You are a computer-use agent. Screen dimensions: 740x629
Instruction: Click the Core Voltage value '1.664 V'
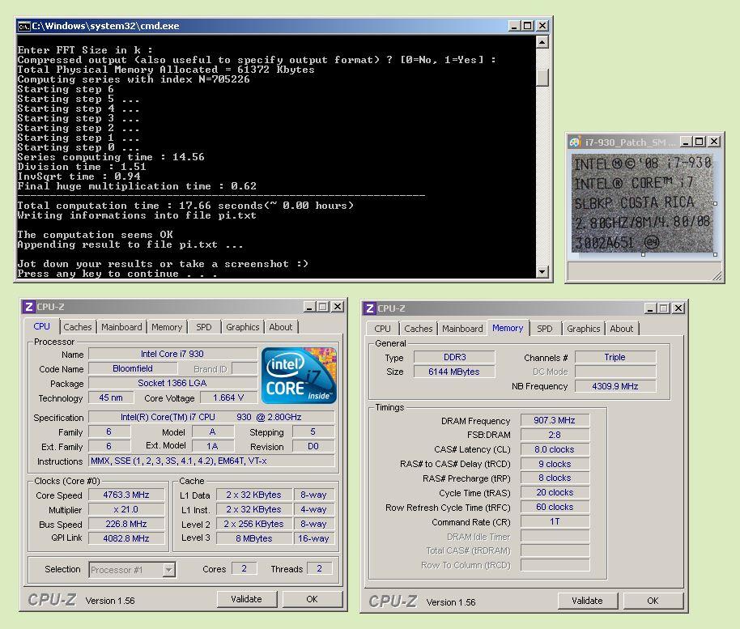point(228,397)
